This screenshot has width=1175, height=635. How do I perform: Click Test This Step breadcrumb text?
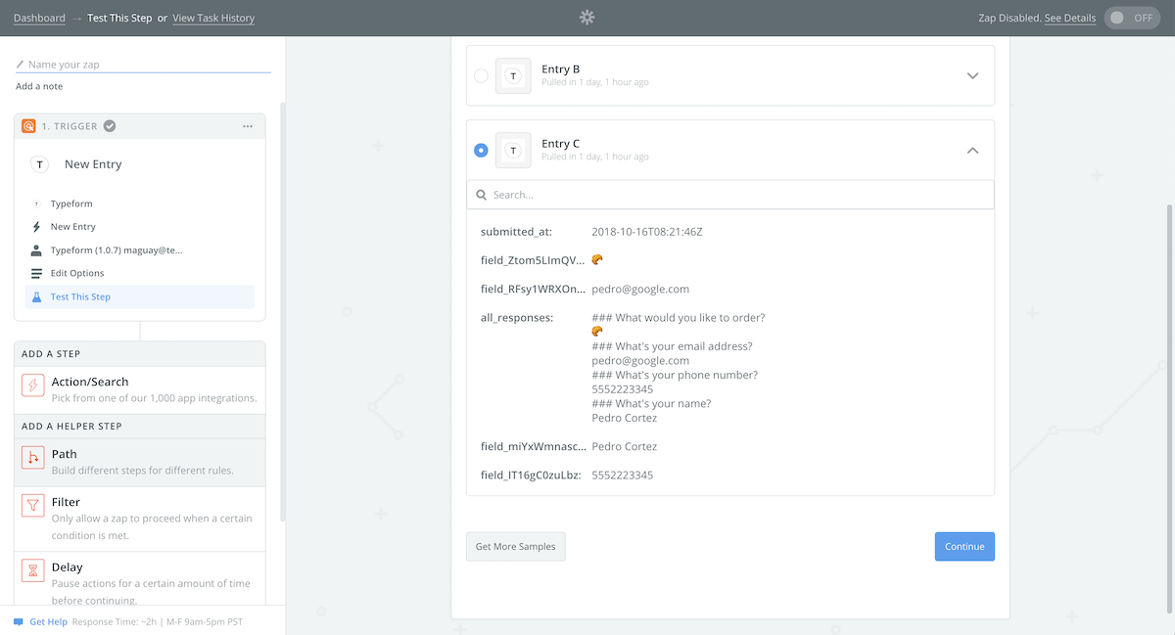click(x=119, y=18)
